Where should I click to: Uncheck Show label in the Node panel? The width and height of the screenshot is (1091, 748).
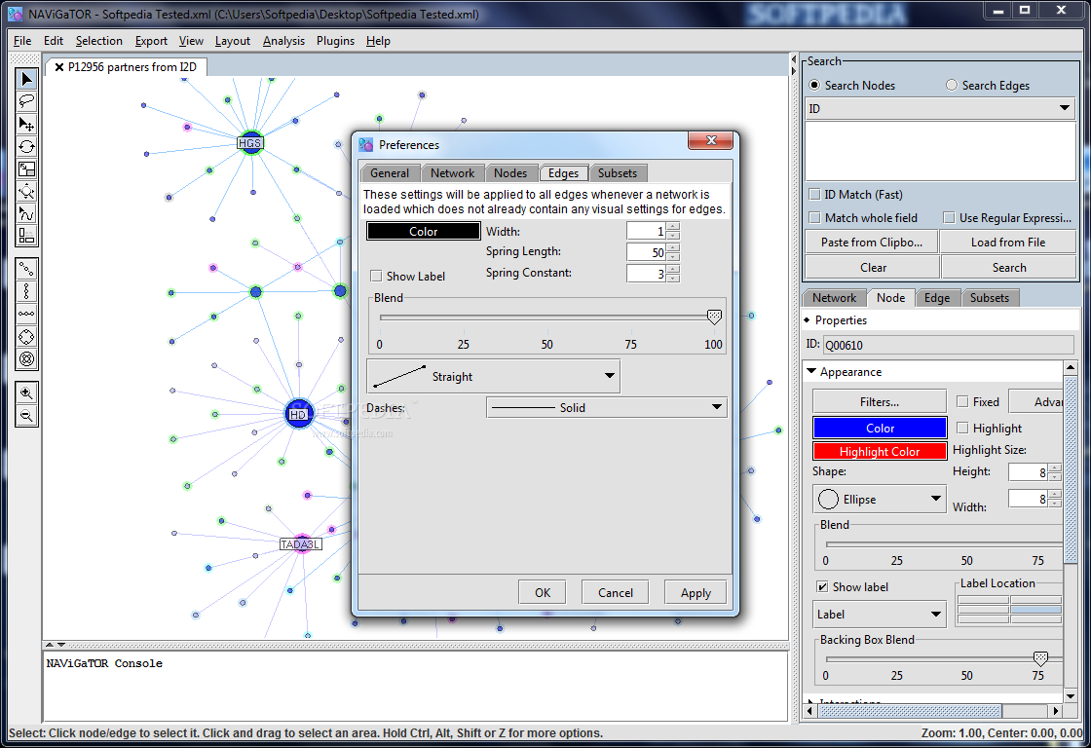822,586
